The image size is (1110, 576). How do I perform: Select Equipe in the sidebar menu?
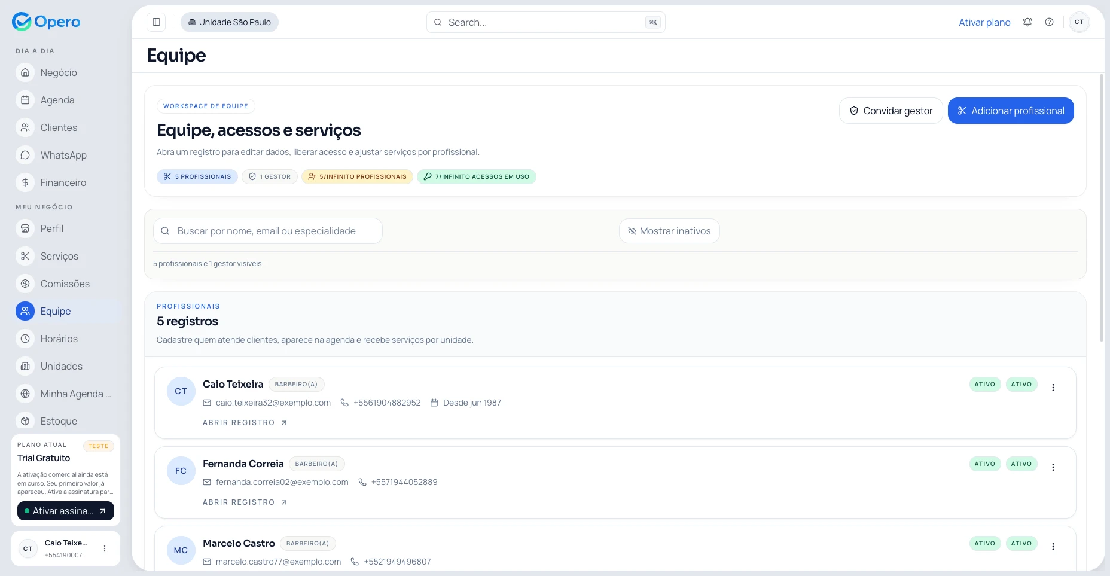click(x=56, y=311)
